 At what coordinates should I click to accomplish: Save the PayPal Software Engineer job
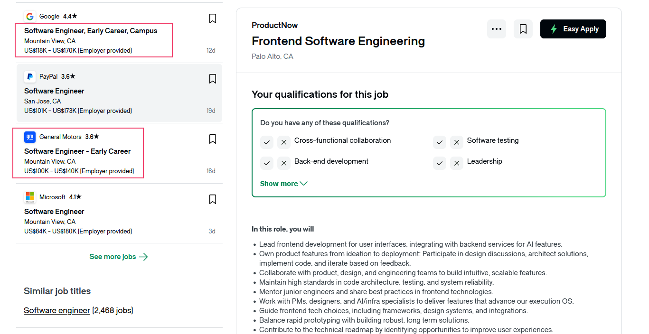pyautogui.click(x=213, y=79)
